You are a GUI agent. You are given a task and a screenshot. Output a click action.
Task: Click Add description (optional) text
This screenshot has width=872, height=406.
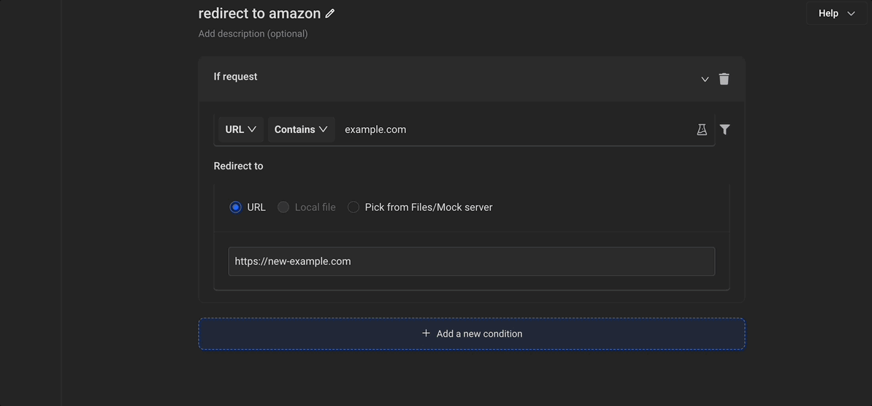pyautogui.click(x=253, y=34)
